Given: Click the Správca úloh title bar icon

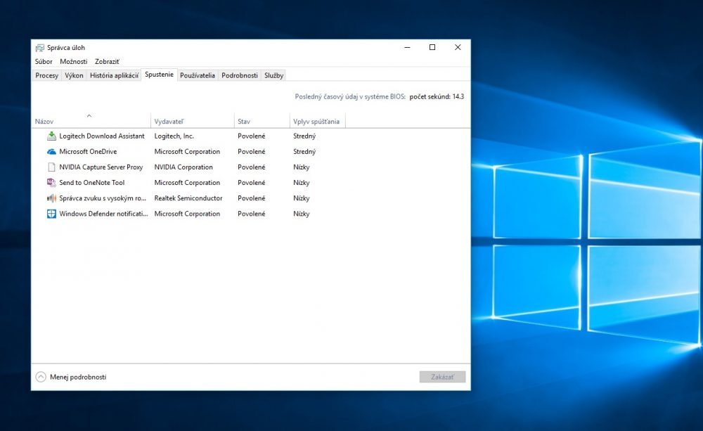Looking at the screenshot, I should pyautogui.click(x=40, y=48).
